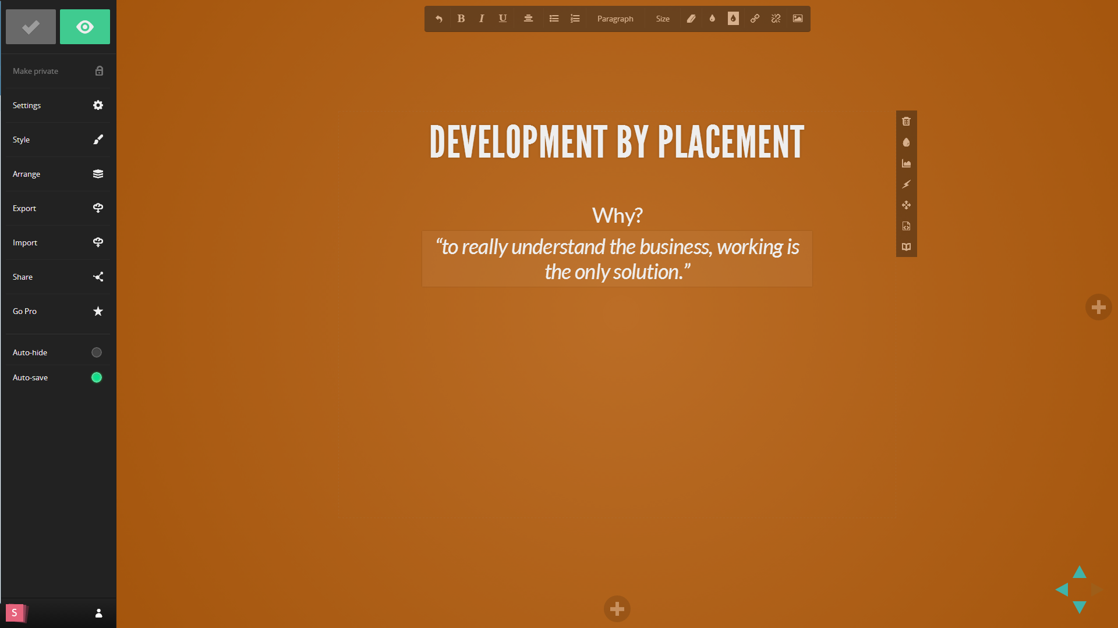Image resolution: width=1118 pixels, height=628 pixels.
Task: Insert an image from the text toolbar
Action: (x=798, y=19)
